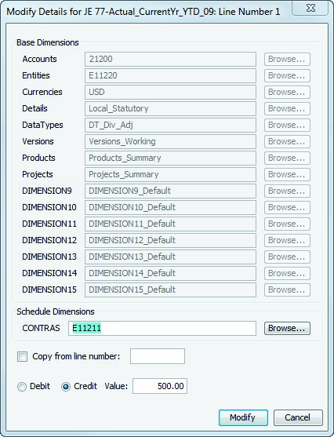Click the Entities field showing E11220
Image resolution: width=334 pixels, height=437 pixels.
tap(170, 75)
